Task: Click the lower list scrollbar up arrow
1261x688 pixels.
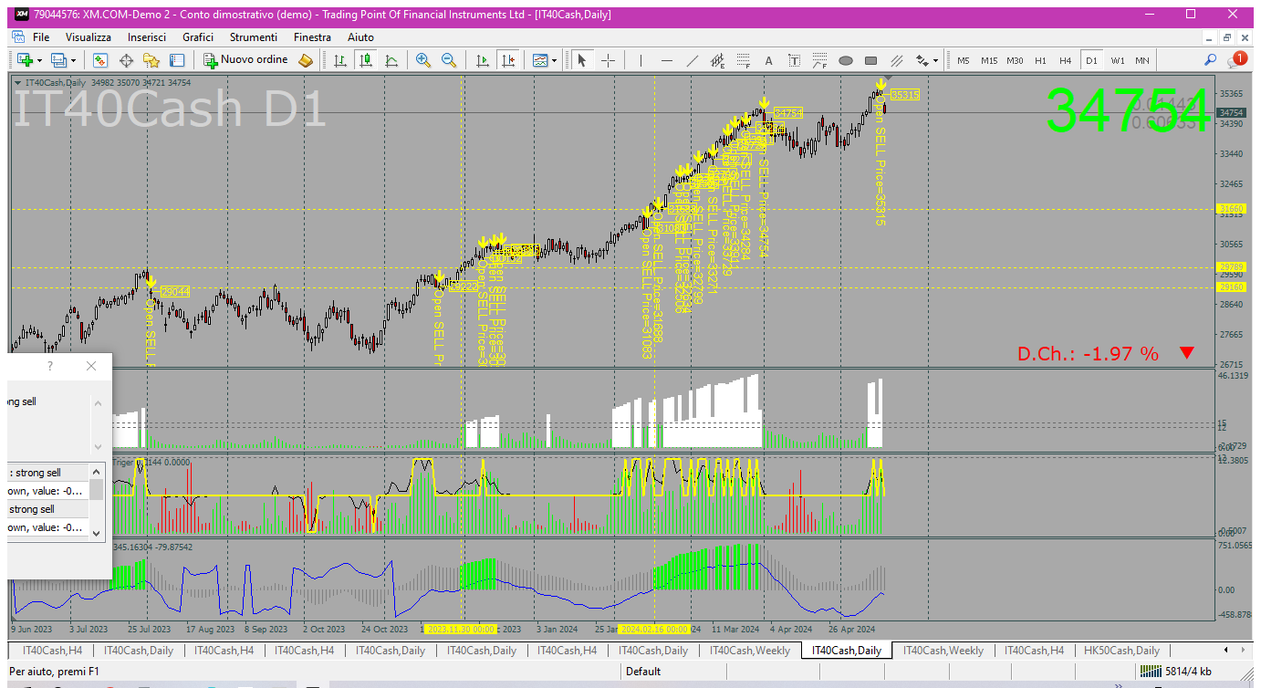Action: pos(97,471)
